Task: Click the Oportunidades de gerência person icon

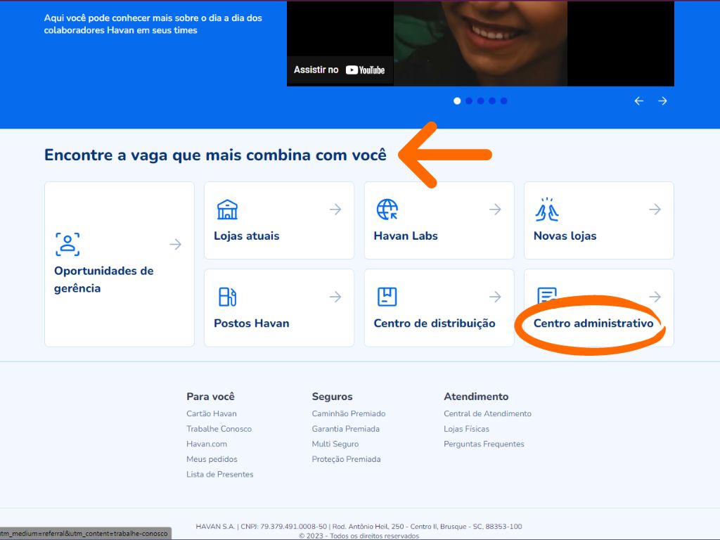Action: point(67,244)
